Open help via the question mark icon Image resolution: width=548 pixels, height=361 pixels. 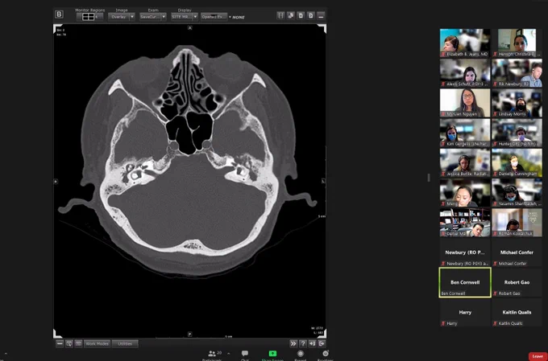pyautogui.click(x=303, y=343)
